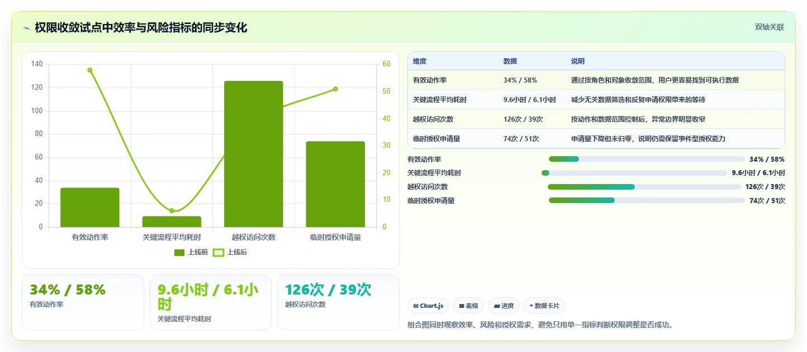Viewport: 807px width, 352px height.
Task: Click the 说明 column header
Action: click(x=578, y=61)
